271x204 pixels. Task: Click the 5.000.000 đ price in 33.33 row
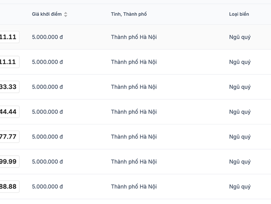(x=47, y=87)
